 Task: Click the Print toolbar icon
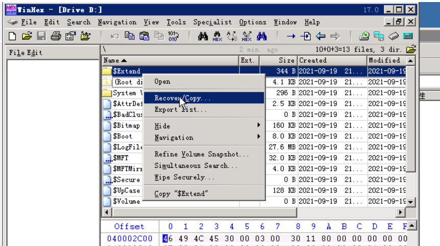tap(56, 36)
